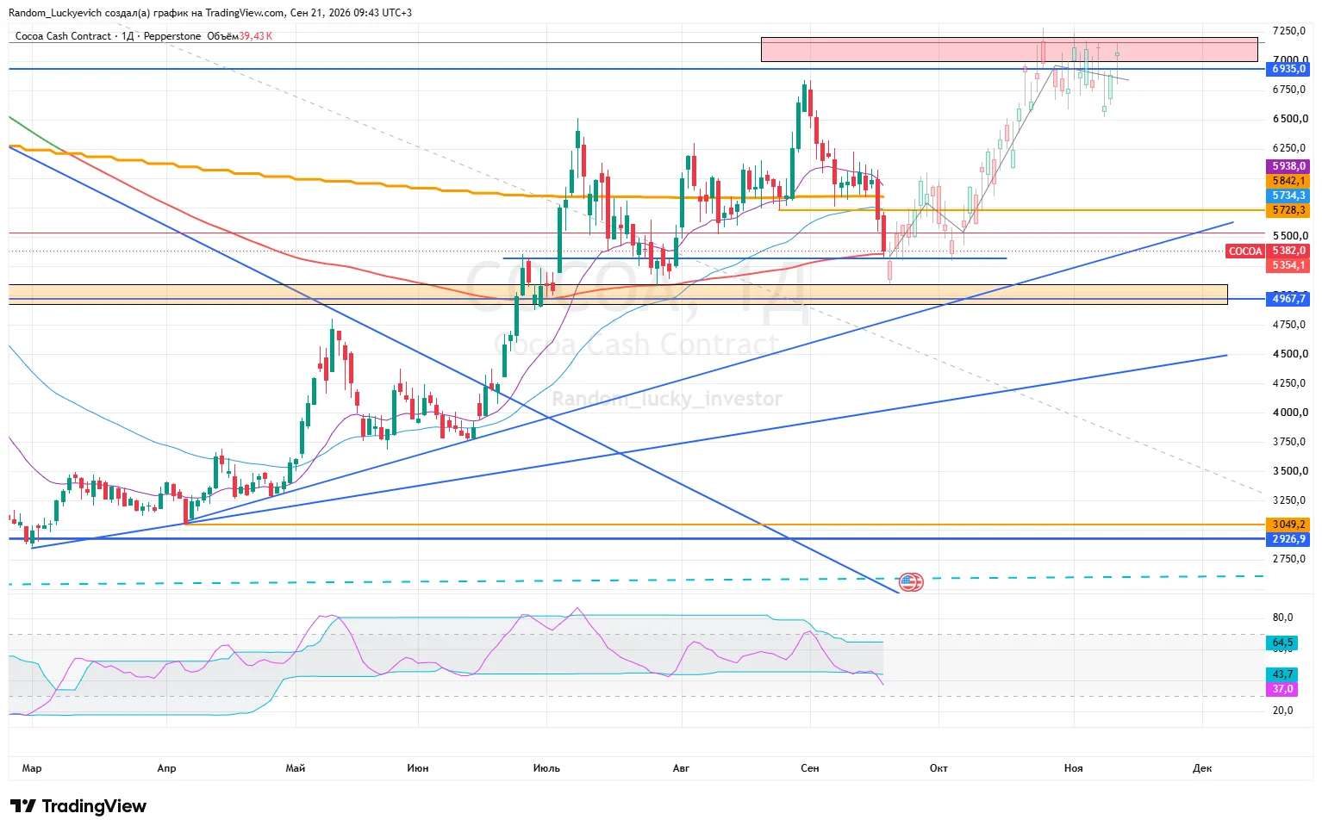Click the Pepperstone broker name
Image resolution: width=1322 pixels, height=832 pixels.
click(172, 36)
